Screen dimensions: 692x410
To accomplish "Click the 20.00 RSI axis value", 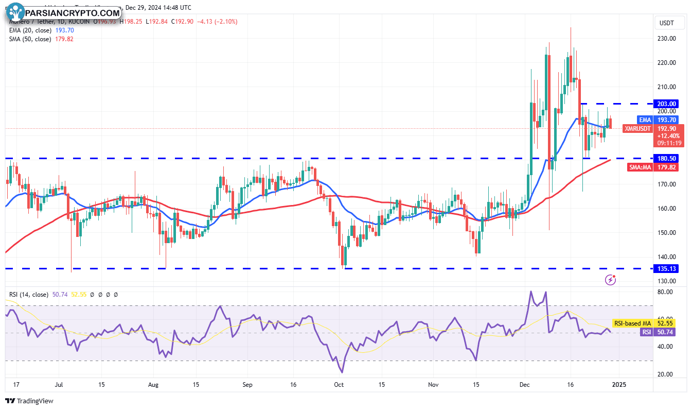I will 665,374.
